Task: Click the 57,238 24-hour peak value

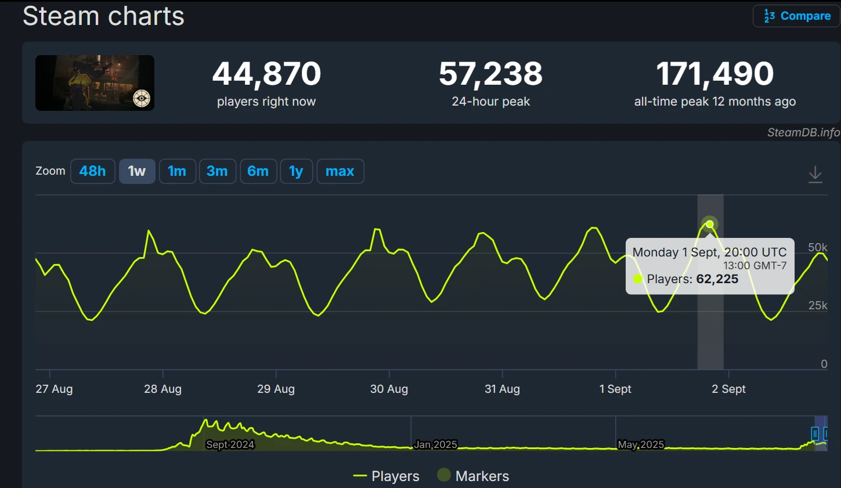Action: coord(490,74)
